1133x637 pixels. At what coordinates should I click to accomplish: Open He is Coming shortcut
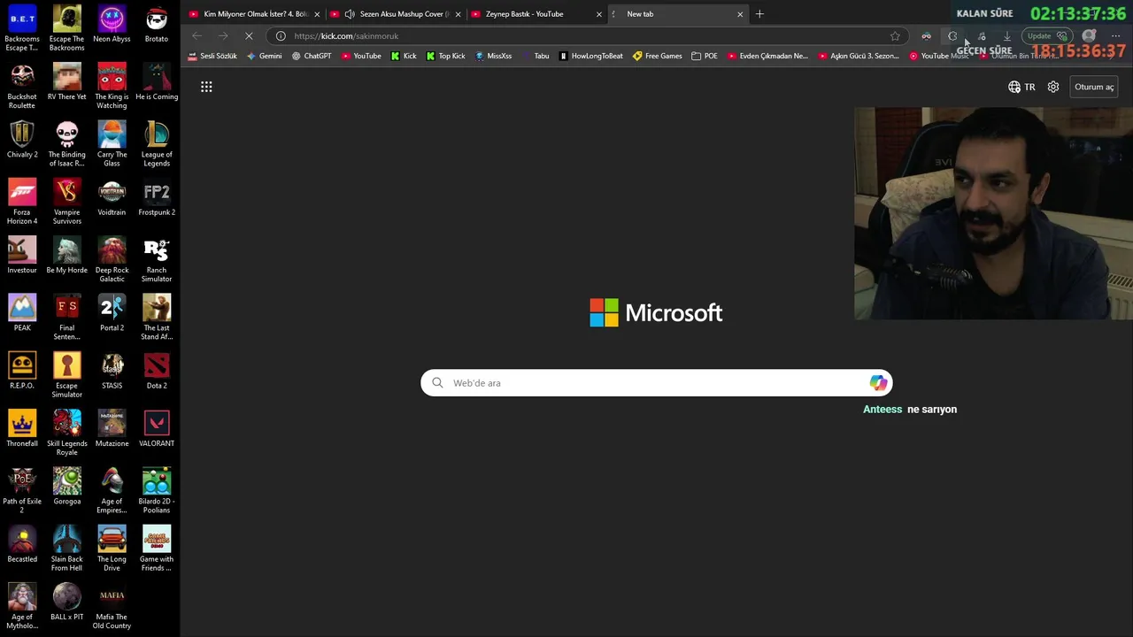[157, 82]
